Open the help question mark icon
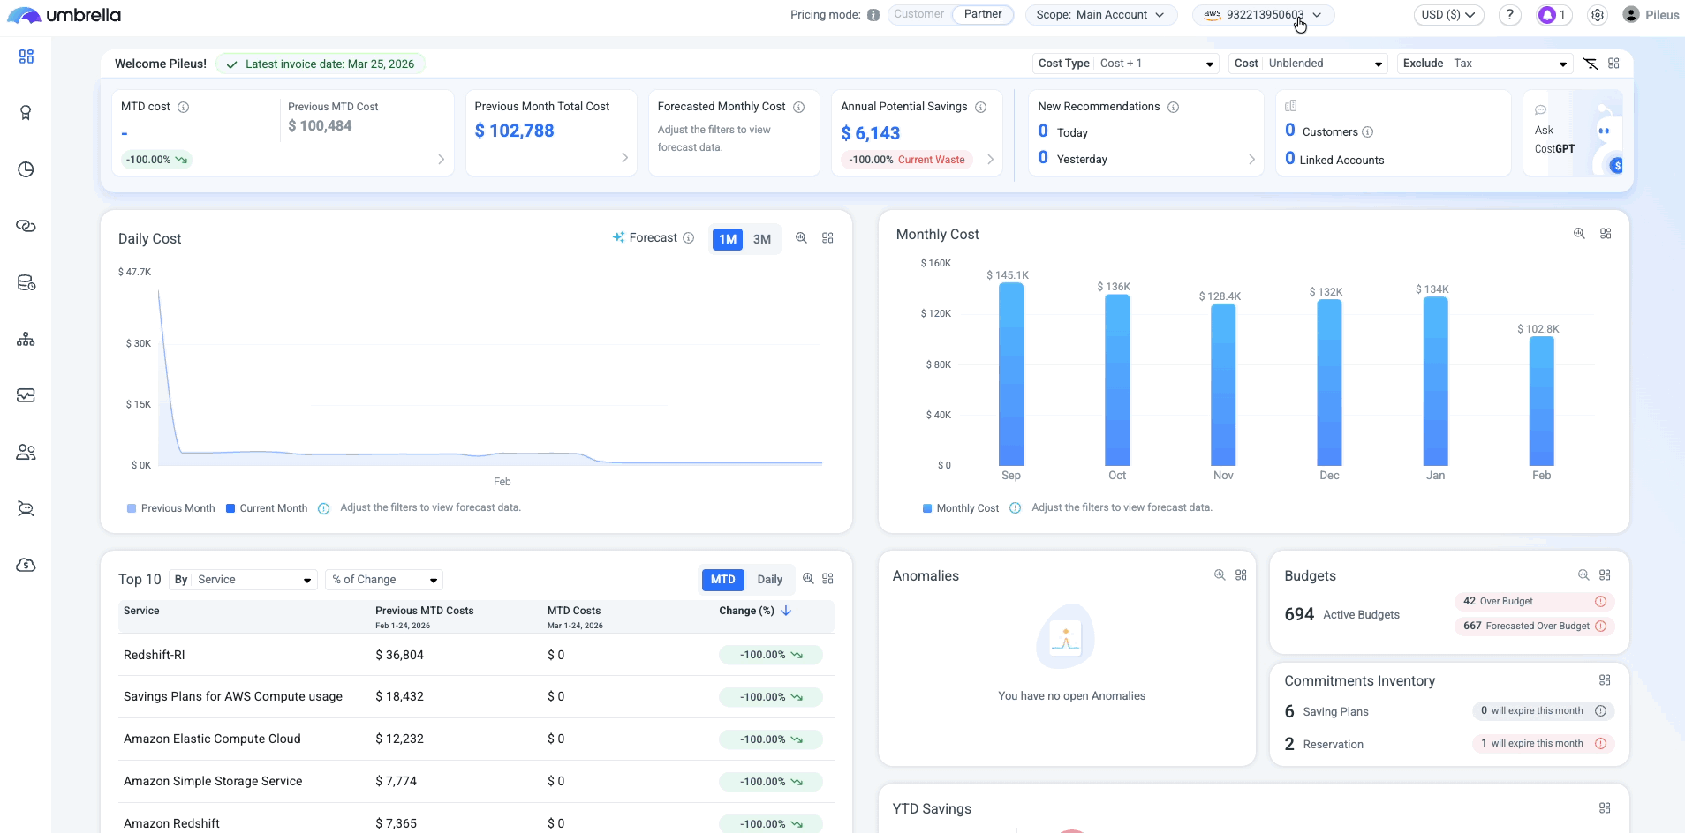 point(1510,15)
